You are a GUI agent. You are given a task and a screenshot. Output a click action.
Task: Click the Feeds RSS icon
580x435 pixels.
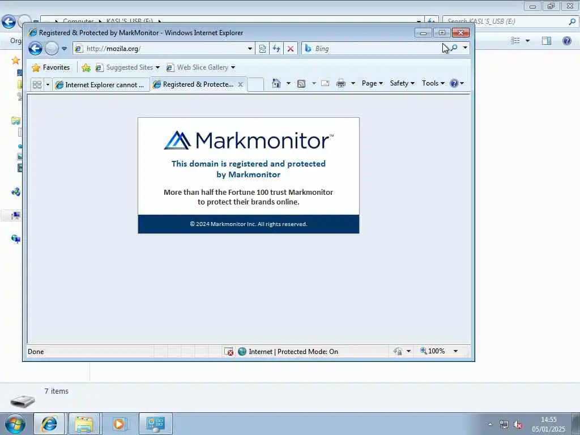[x=301, y=84]
